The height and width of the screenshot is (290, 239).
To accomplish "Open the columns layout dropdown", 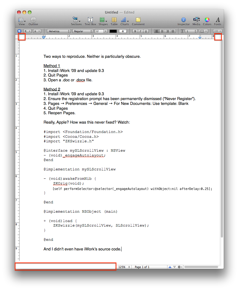I will 203,31.
